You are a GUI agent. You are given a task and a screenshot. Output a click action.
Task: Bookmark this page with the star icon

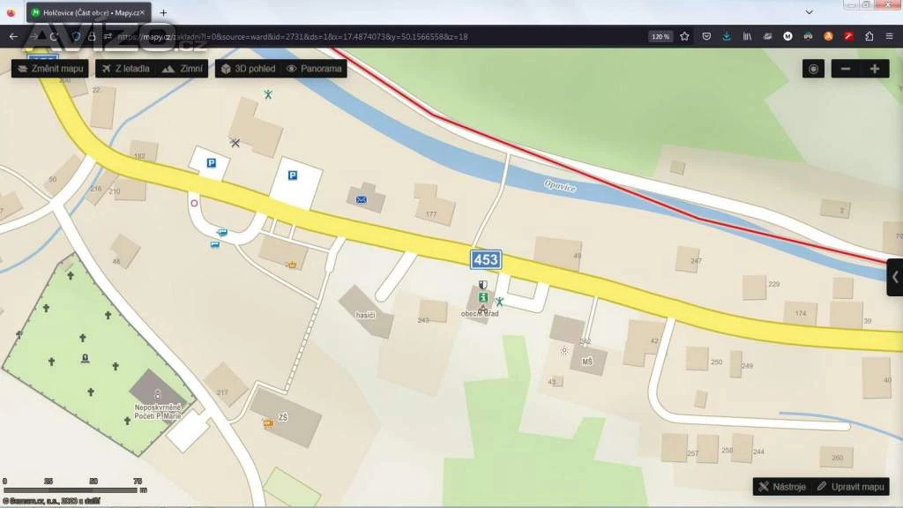[x=684, y=36]
